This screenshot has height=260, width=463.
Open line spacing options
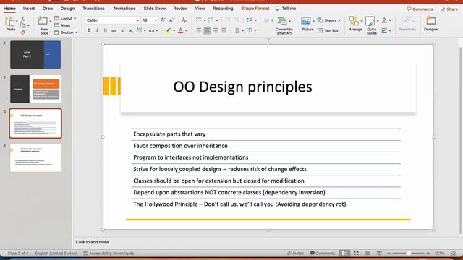click(x=250, y=20)
